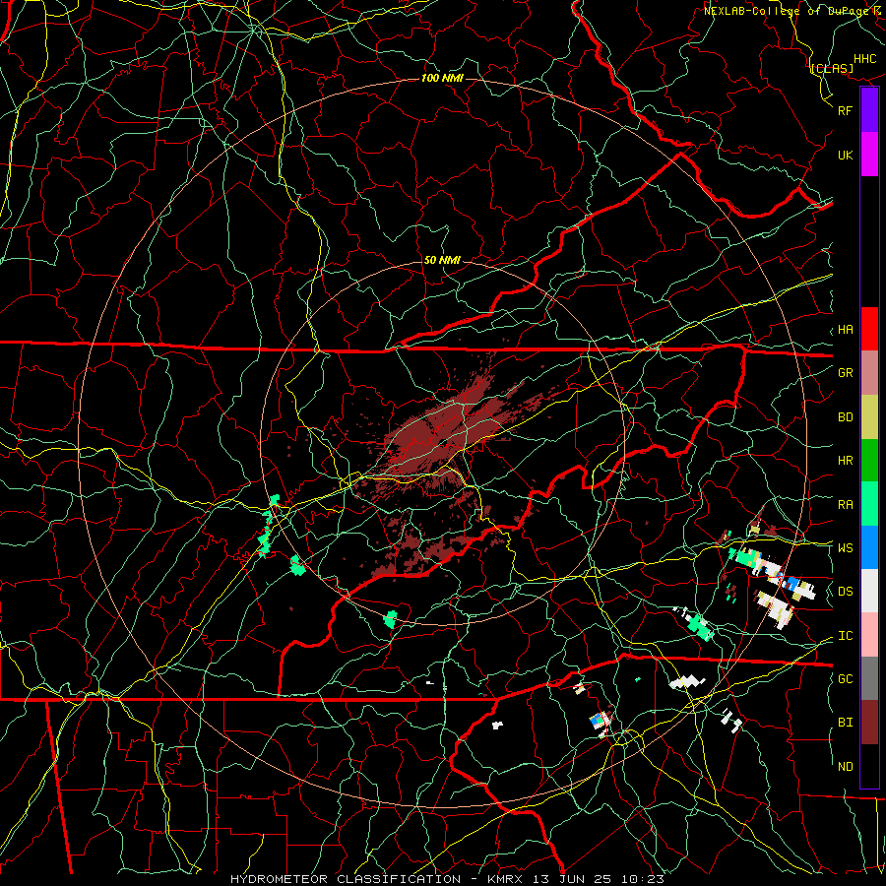
Task: Click the '50 NMI' range ring label
Action: point(442,260)
